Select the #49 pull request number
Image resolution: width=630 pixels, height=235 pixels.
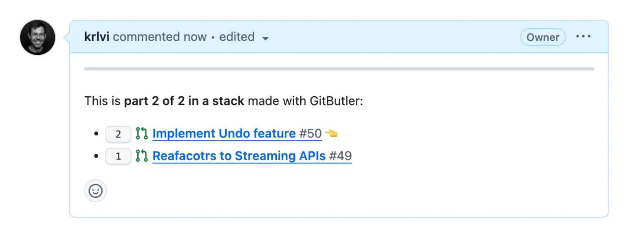point(340,156)
